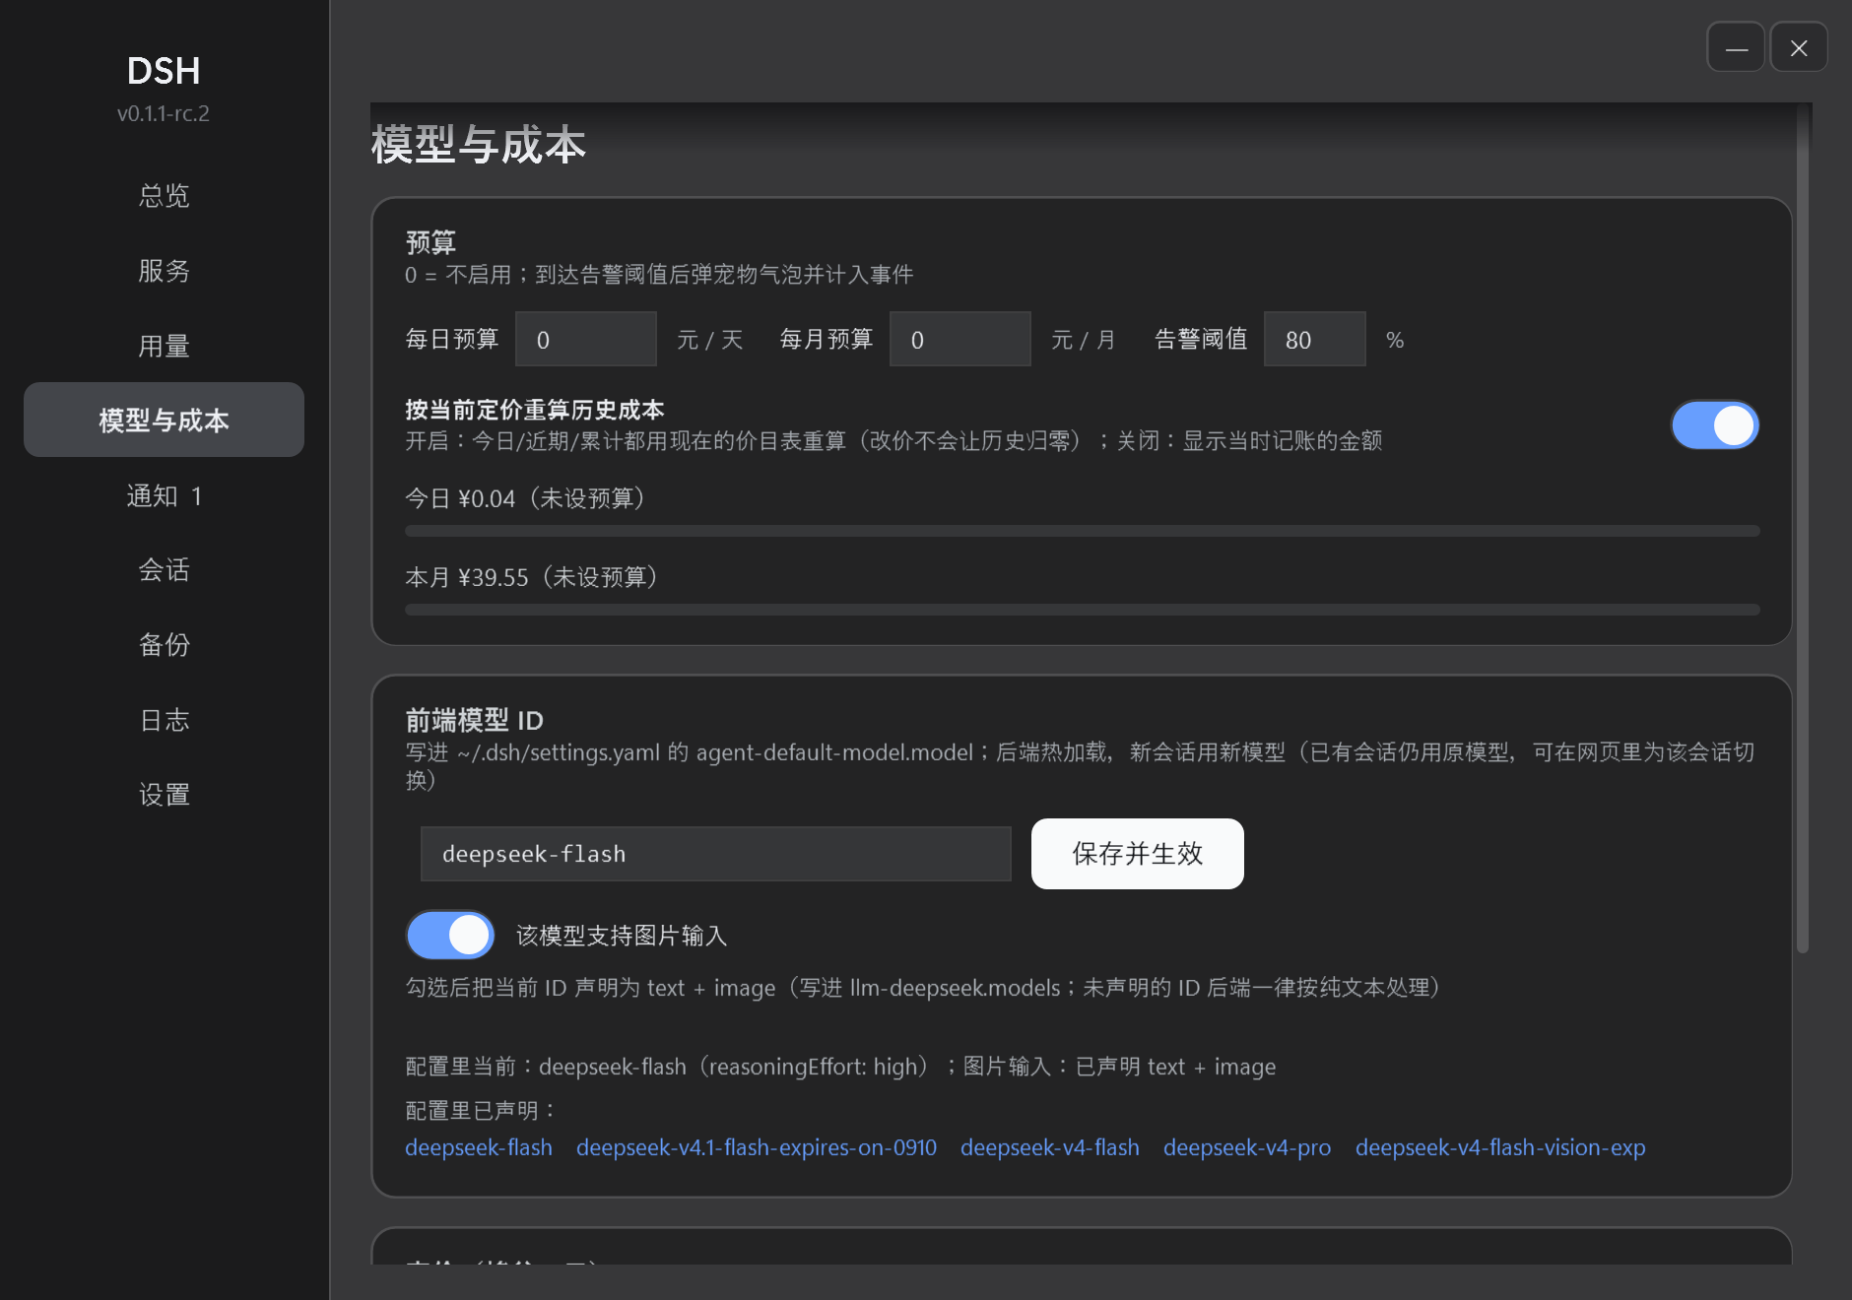Click the 本月 ¥39.55 budget progress bar
Screen dimensions: 1852x1300
(x=1083, y=610)
